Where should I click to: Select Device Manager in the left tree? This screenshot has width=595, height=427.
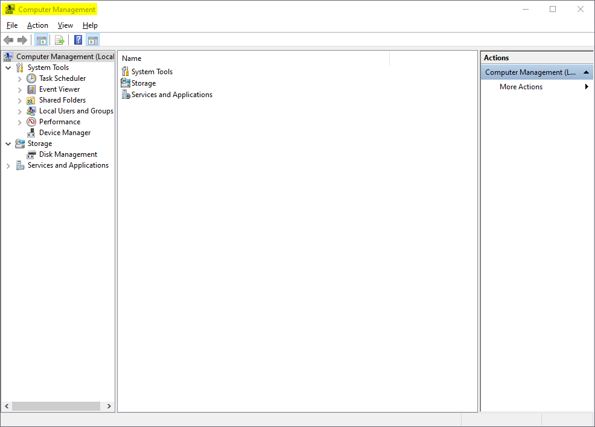coord(65,133)
